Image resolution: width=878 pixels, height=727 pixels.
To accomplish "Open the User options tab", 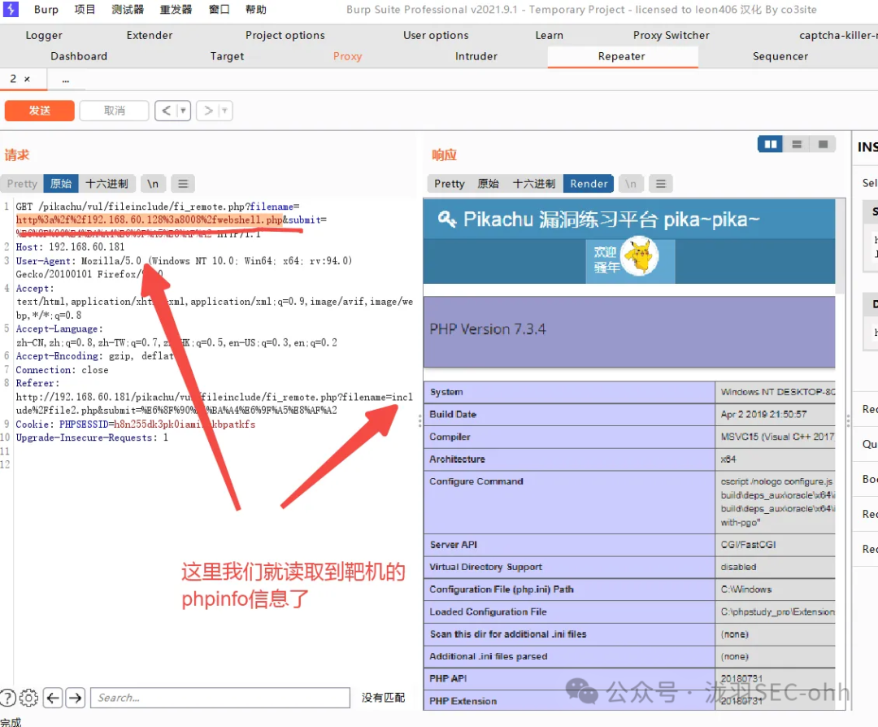I will (x=436, y=35).
